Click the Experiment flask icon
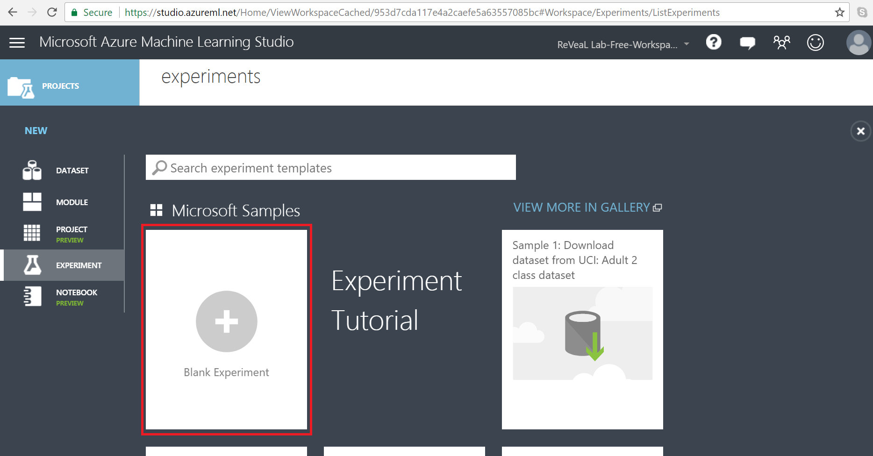 [x=33, y=265]
